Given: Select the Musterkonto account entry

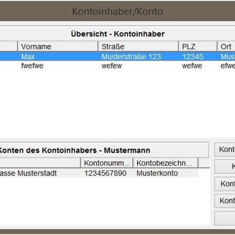Looking at the screenshot, I should coord(157,173).
